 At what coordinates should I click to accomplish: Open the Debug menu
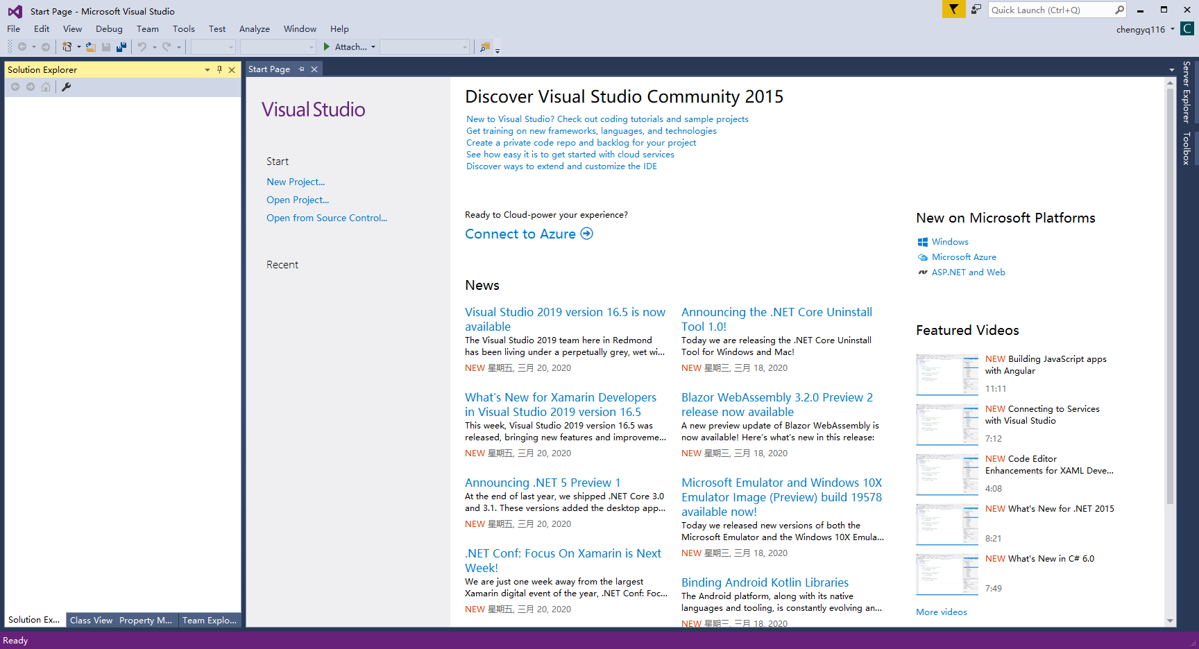109,29
